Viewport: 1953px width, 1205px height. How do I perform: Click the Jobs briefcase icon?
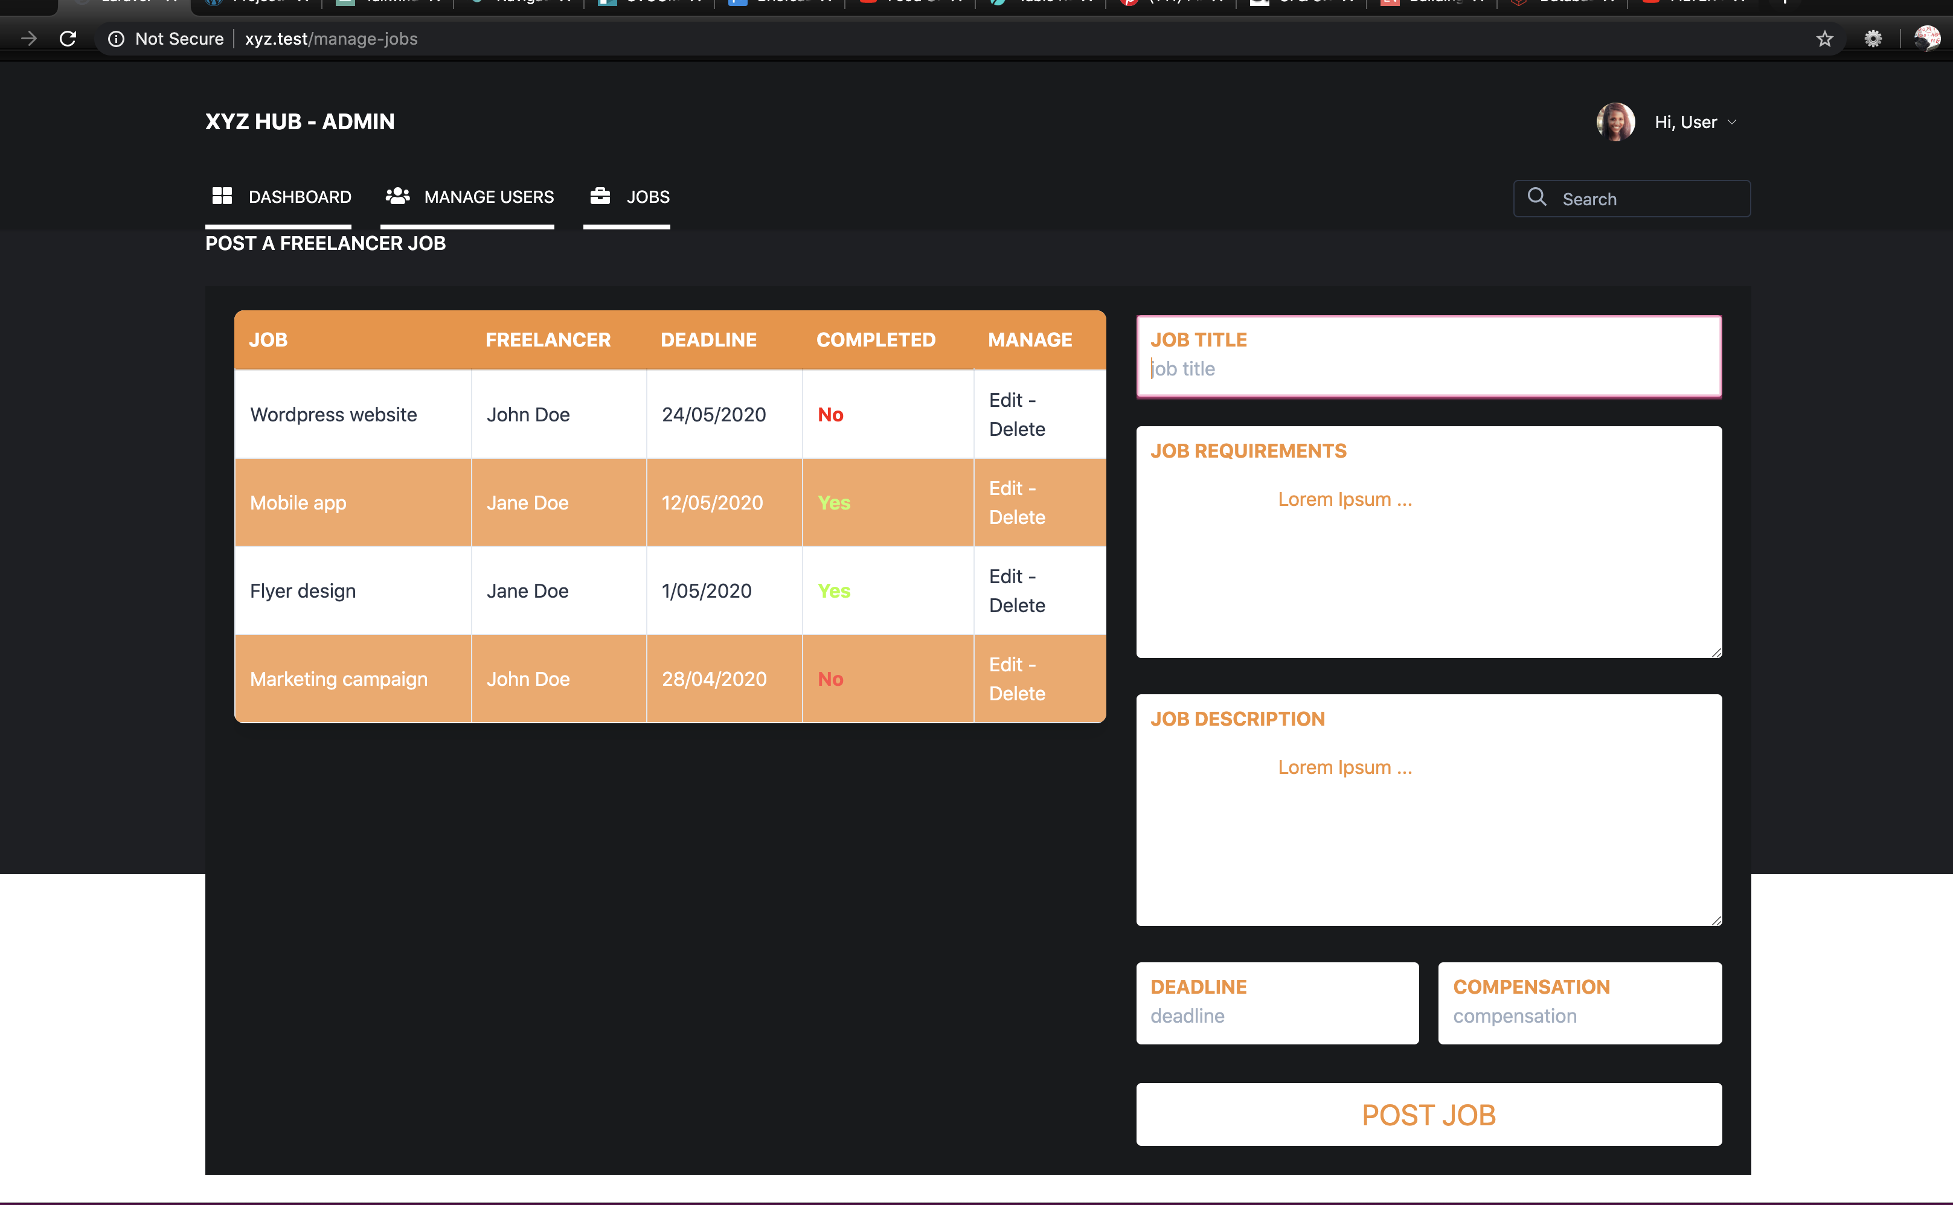coord(600,196)
